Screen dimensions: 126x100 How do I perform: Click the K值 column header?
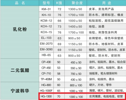pos(59,3)
